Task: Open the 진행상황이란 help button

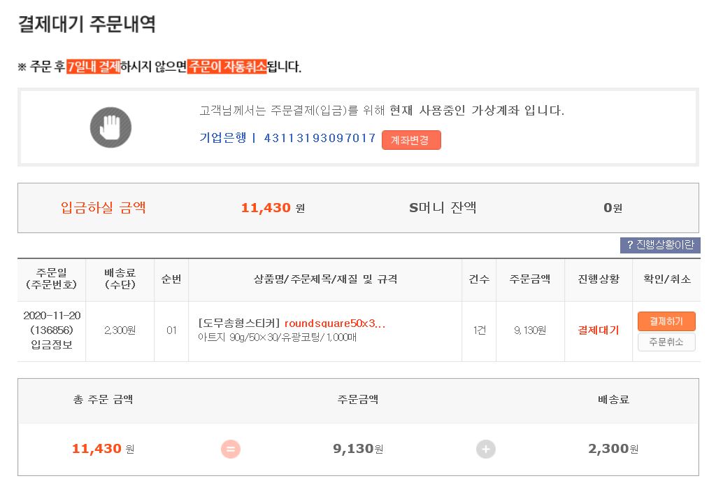Action: (660, 245)
